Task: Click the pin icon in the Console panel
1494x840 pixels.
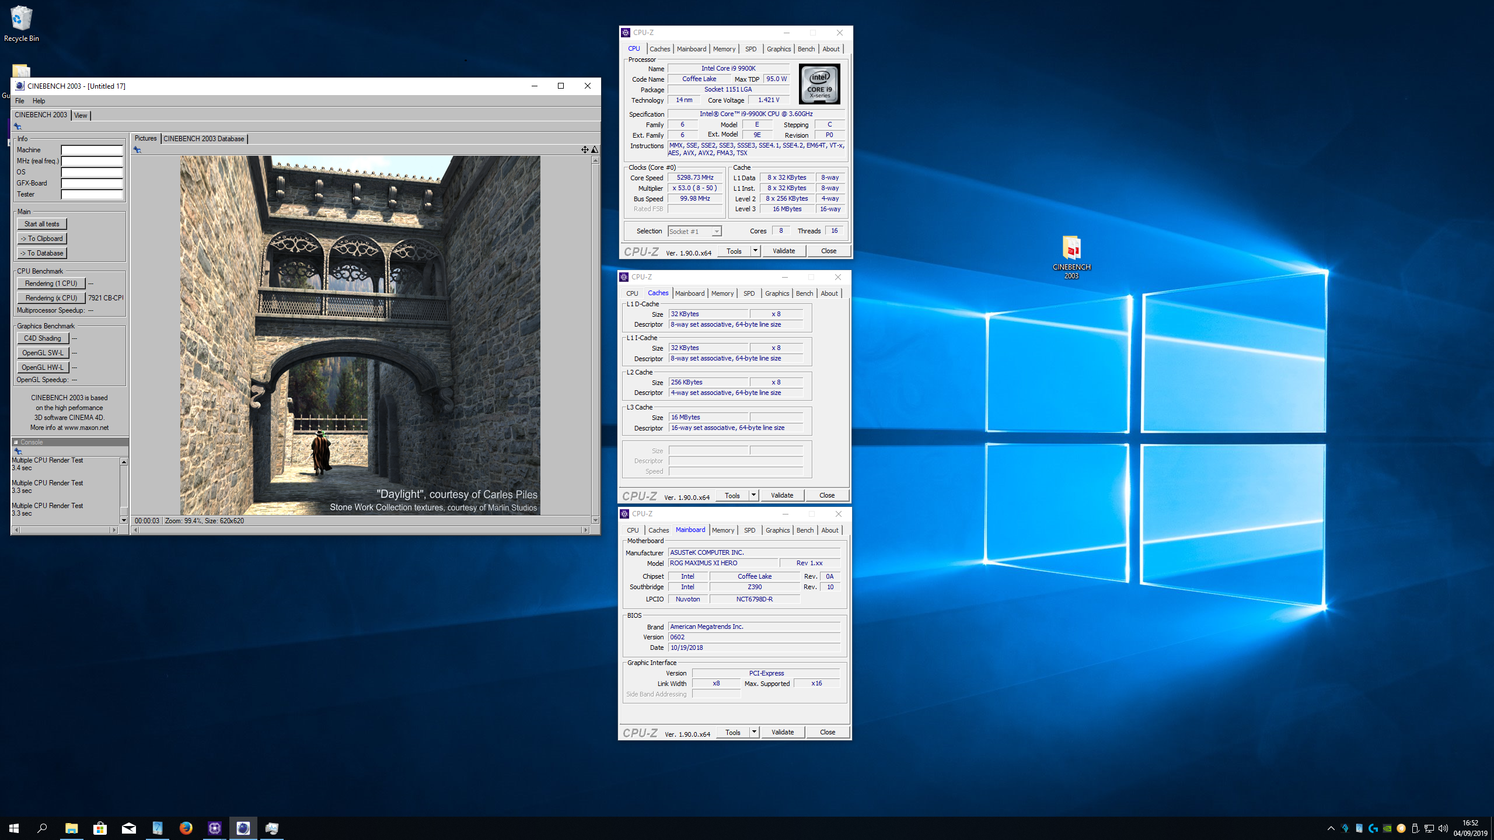Action: pos(18,451)
